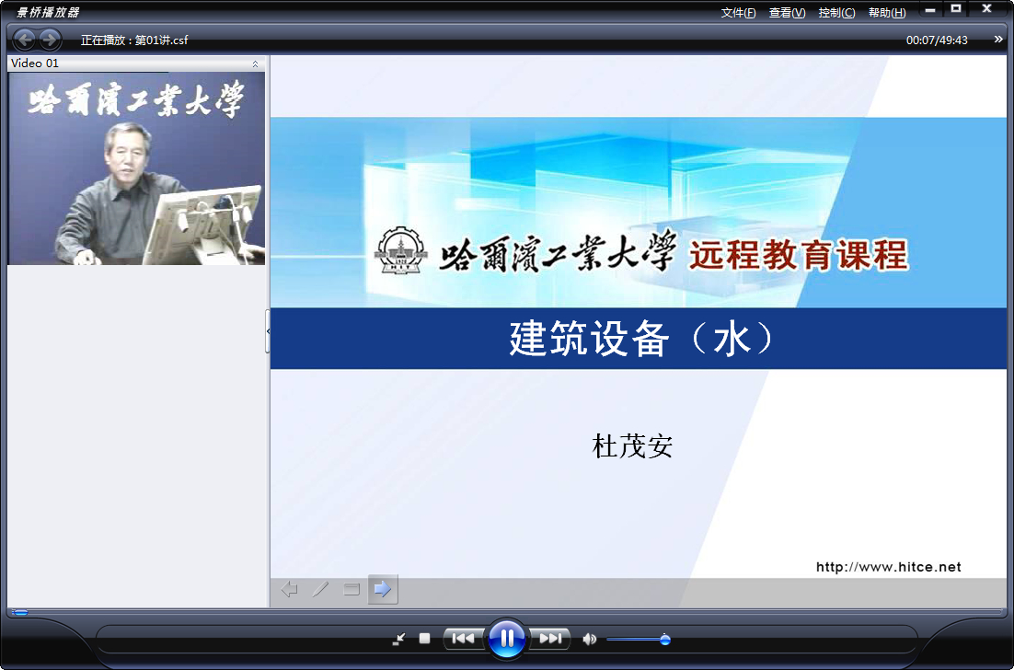Open the 控制(C) menu
1014x670 pixels.
[x=836, y=13]
